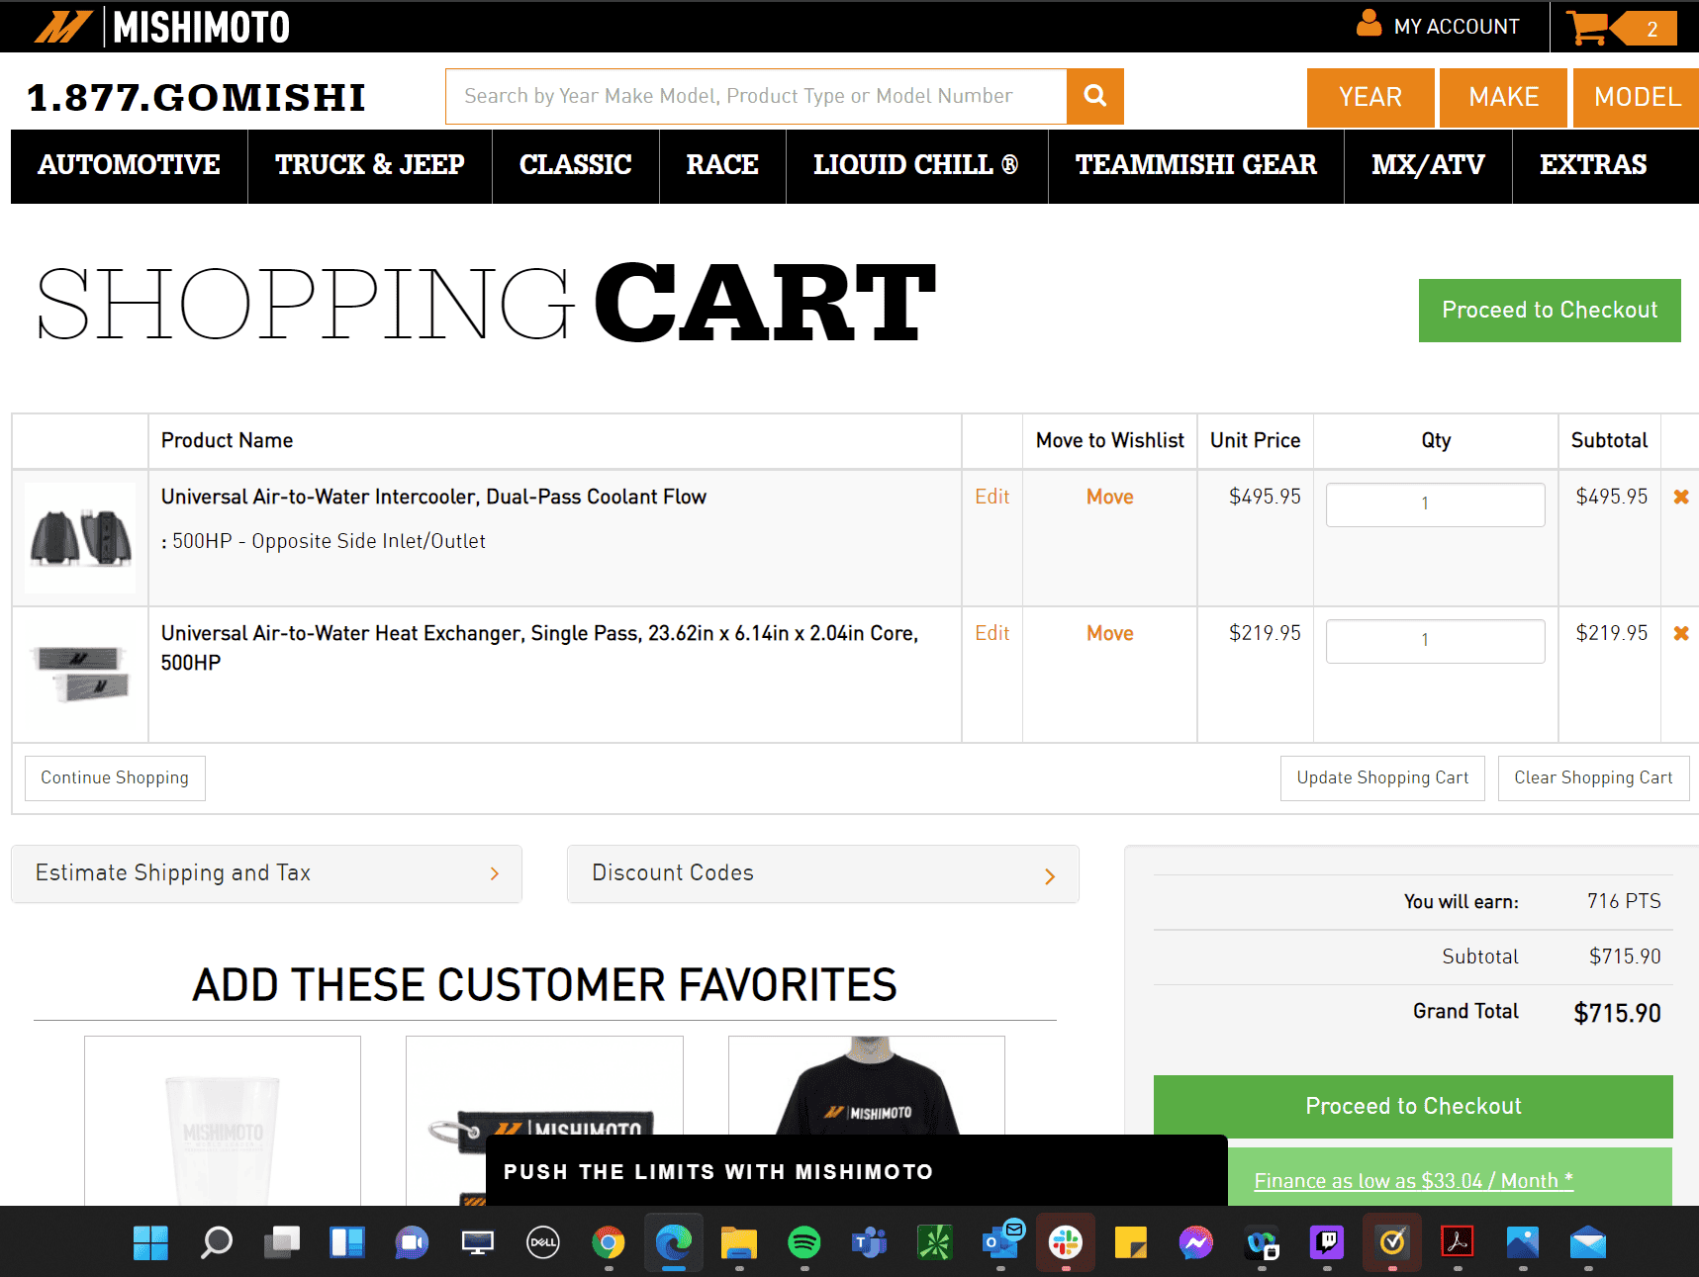Click the Intercooler product thumbnail
The width and height of the screenshot is (1699, 1277).
pyautogui.click(x=80, y=538)
